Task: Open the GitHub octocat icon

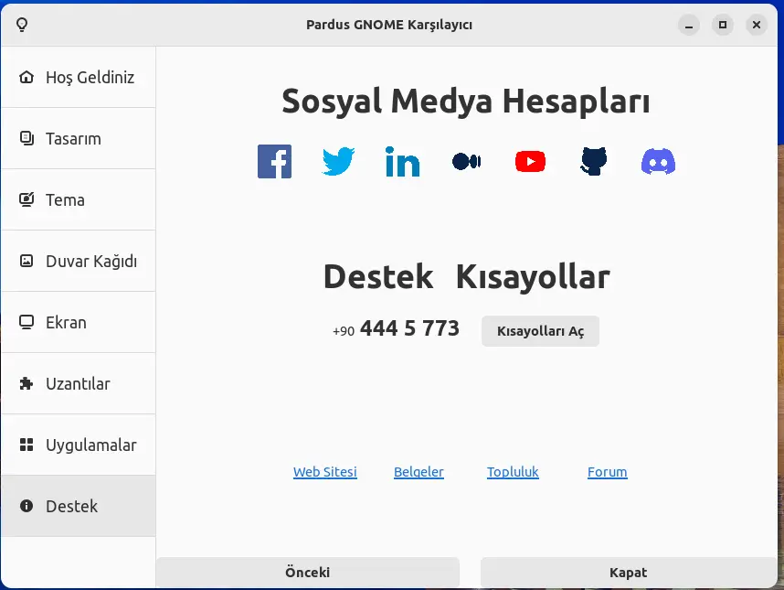Action: tap(594, 161)
